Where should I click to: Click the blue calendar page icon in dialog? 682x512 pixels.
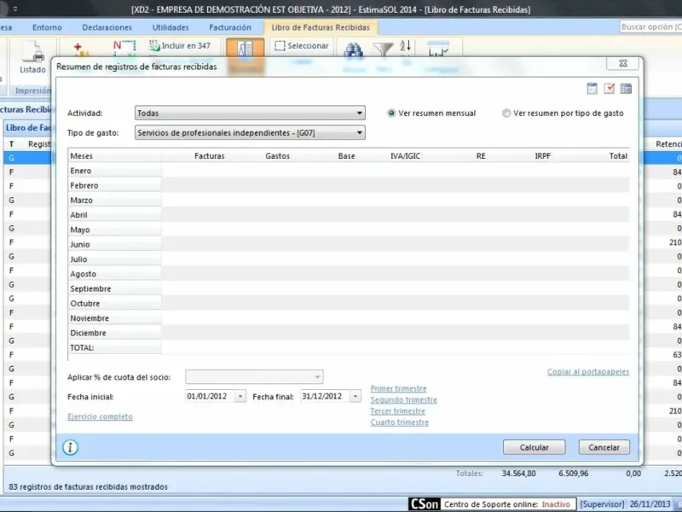point(592,89)
